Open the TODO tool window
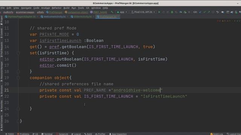The height and width of the screenshot is (135, 241). tap(9, 134)
